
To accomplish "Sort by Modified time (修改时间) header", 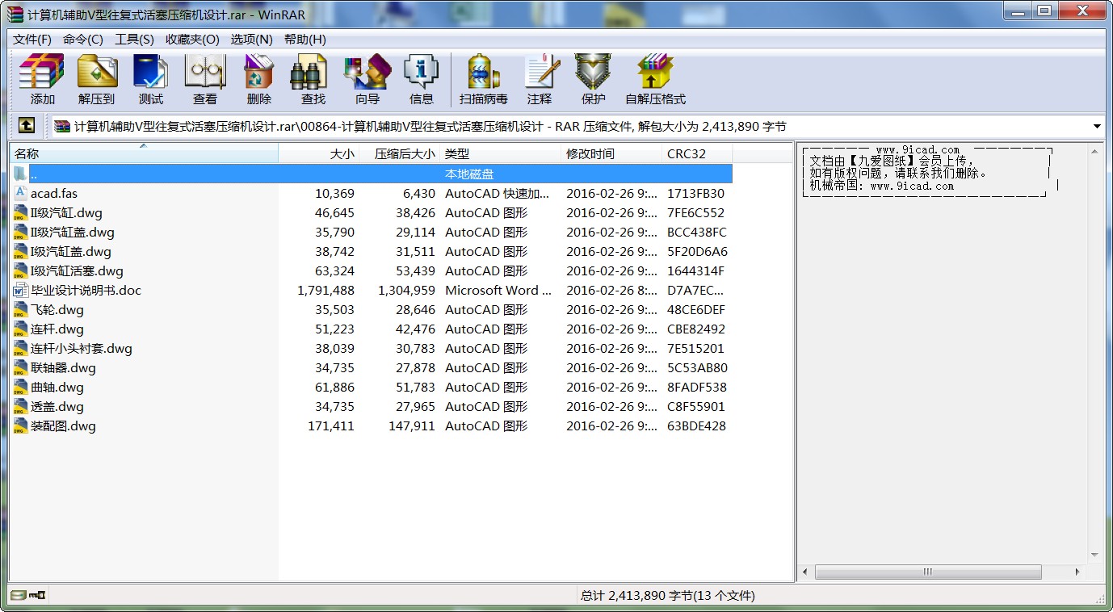I will coord(590,153).
